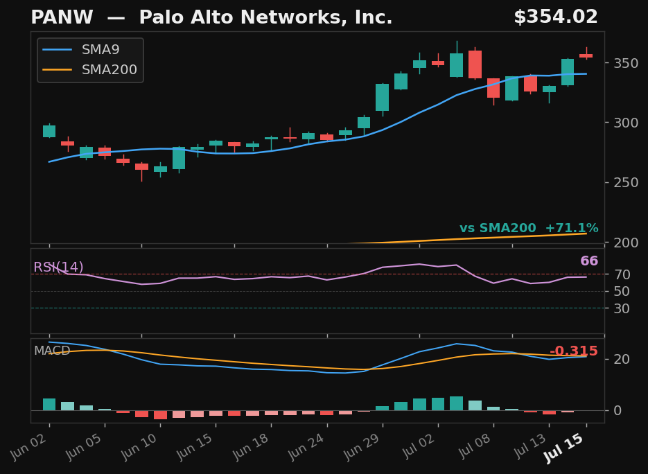This screenshot has width=648, height=474.
Task: Click the RSI 50 axis label
Action: click(x=622, y=291)
